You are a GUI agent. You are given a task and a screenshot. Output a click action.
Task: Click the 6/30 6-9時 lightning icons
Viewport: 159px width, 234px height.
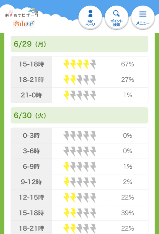pos(79,166)
